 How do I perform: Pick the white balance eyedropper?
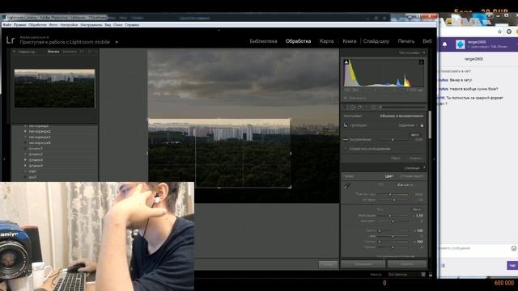pos(347,186)
